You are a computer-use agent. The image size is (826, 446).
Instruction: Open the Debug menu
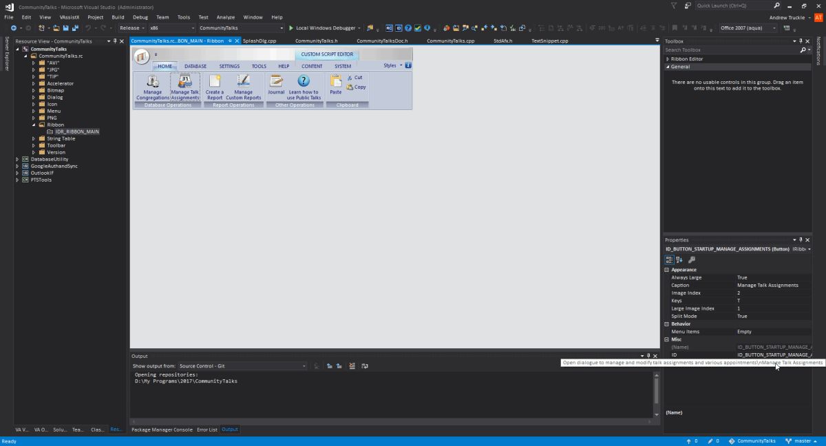click(140, 17)
